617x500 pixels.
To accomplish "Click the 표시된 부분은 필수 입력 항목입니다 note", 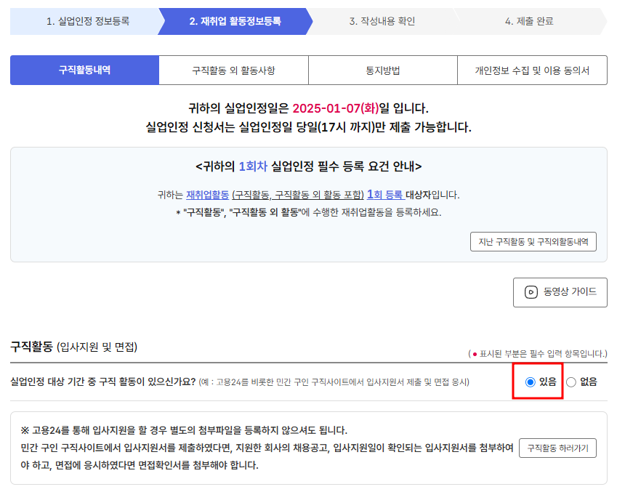I will coord(538,354).
